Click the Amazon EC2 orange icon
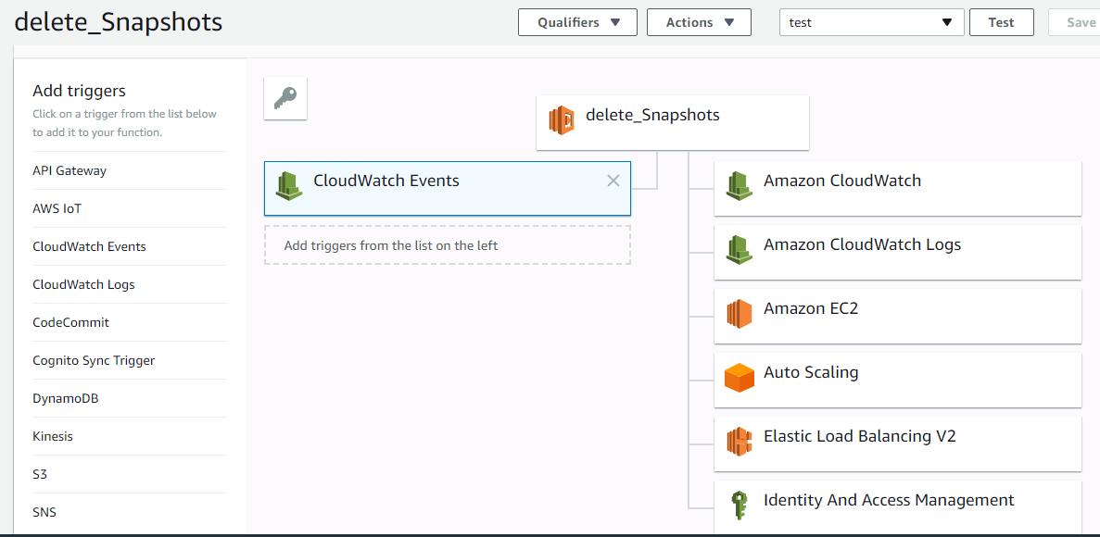Screen dimensions: 1100x537 (739, 314)
